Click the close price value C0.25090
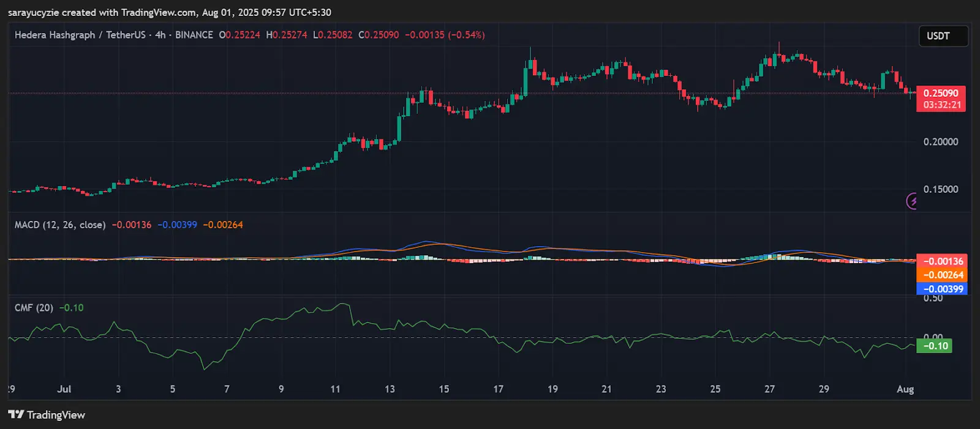Screen dimensions: 980x429 click(379, 35)
